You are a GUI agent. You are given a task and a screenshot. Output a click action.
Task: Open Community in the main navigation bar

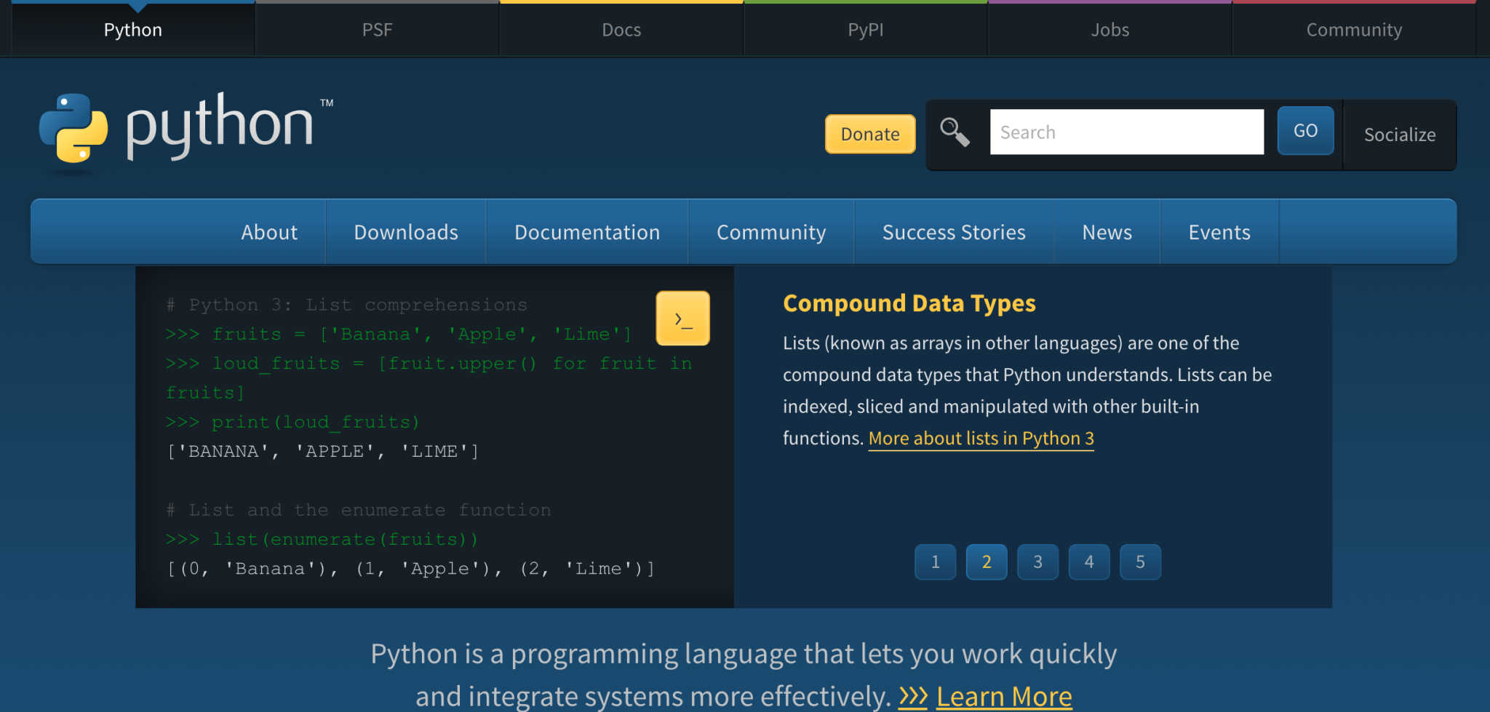[771, 232]
